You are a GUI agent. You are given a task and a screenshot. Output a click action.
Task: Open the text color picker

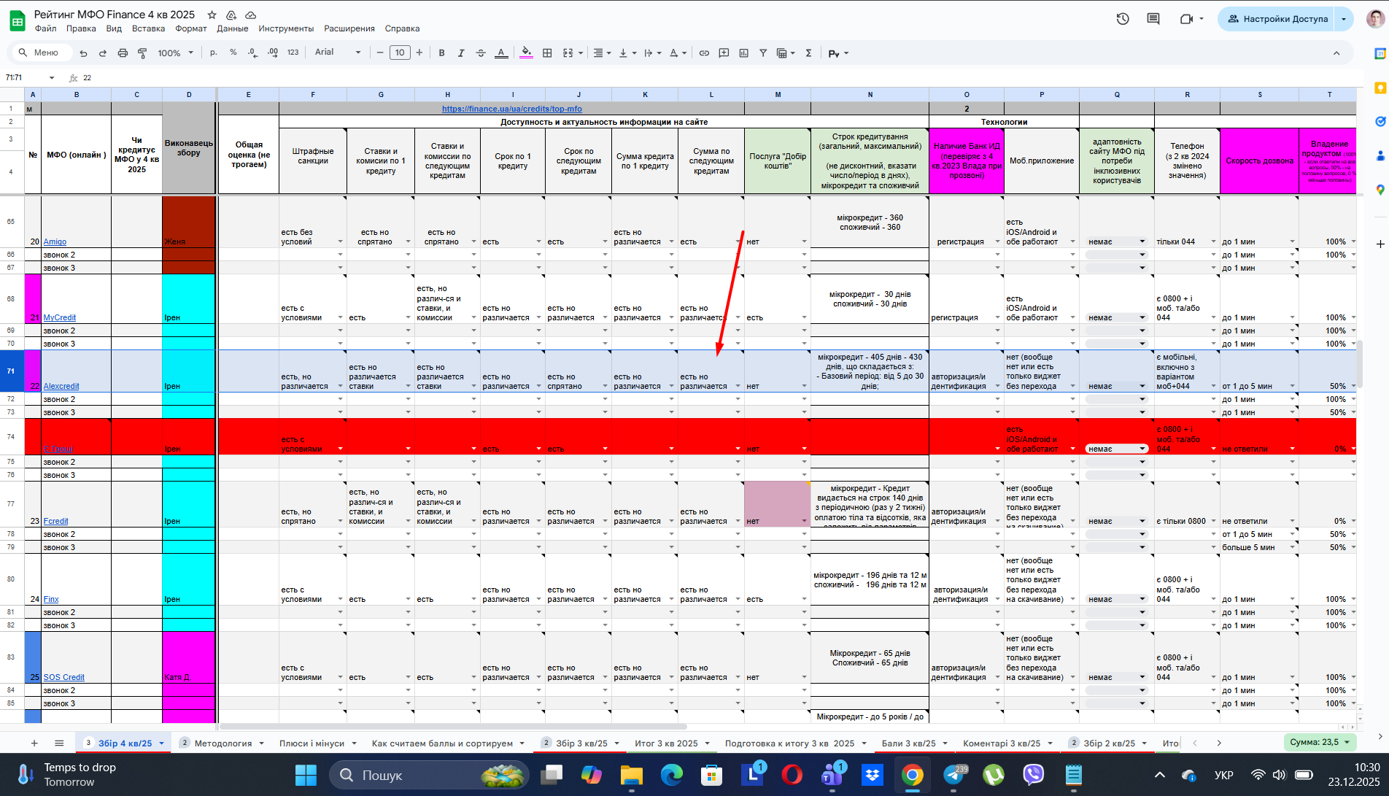501,53
